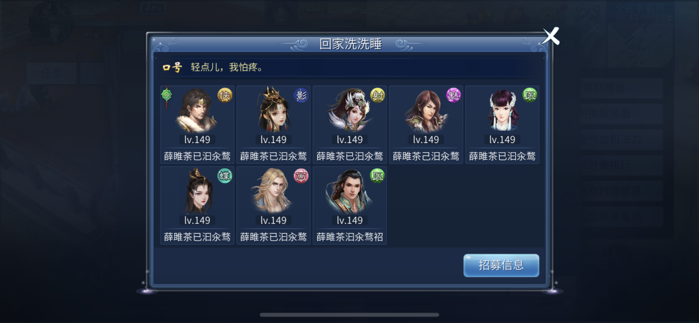Click the purple 魅 class badge icon
This screenshot has height=323, width=699.
[454, 95]
